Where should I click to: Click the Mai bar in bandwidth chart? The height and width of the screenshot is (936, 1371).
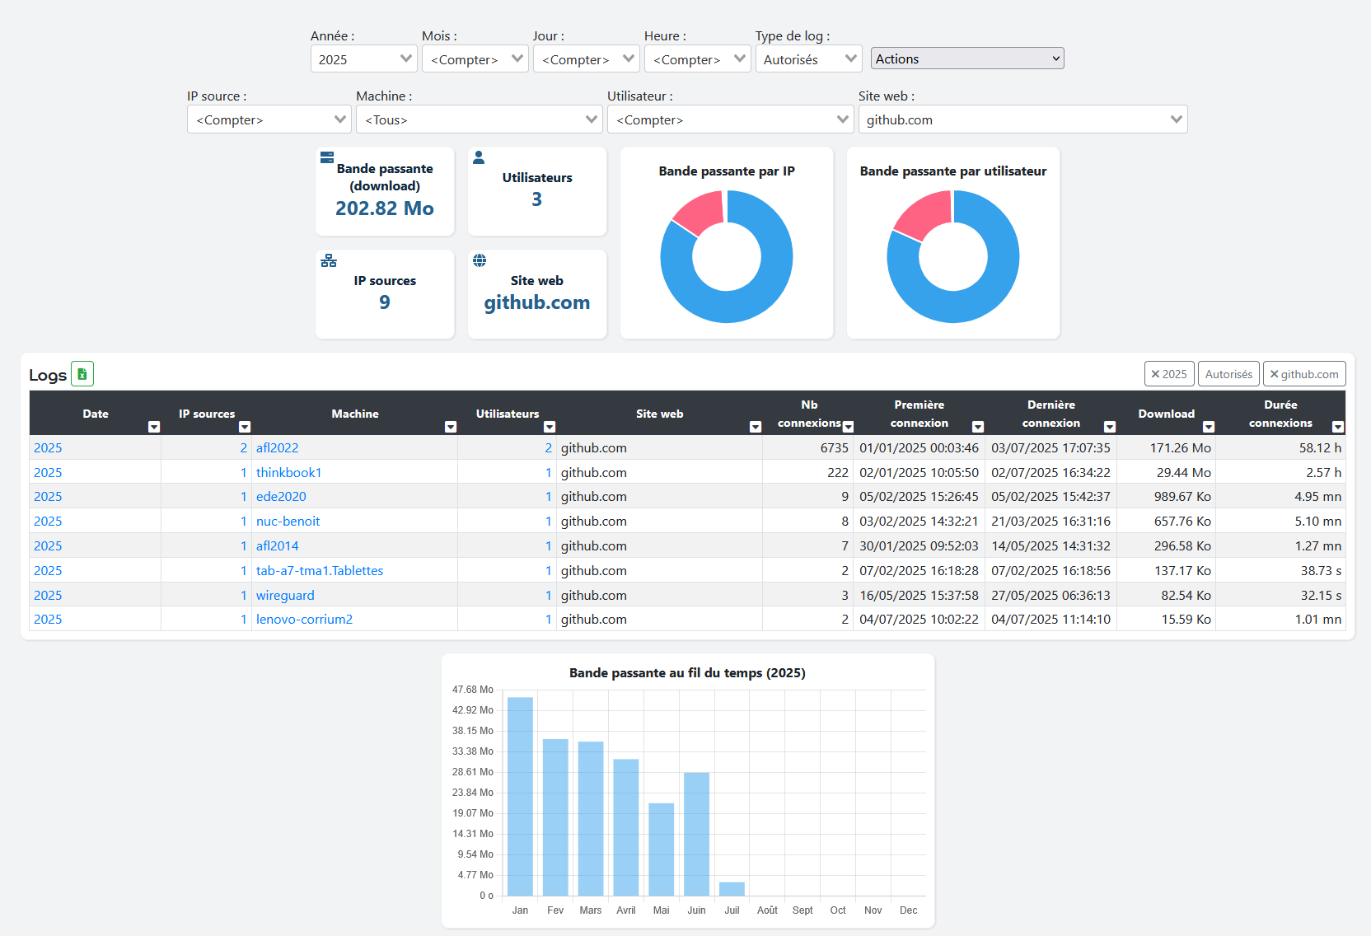[x=661, y=849]
